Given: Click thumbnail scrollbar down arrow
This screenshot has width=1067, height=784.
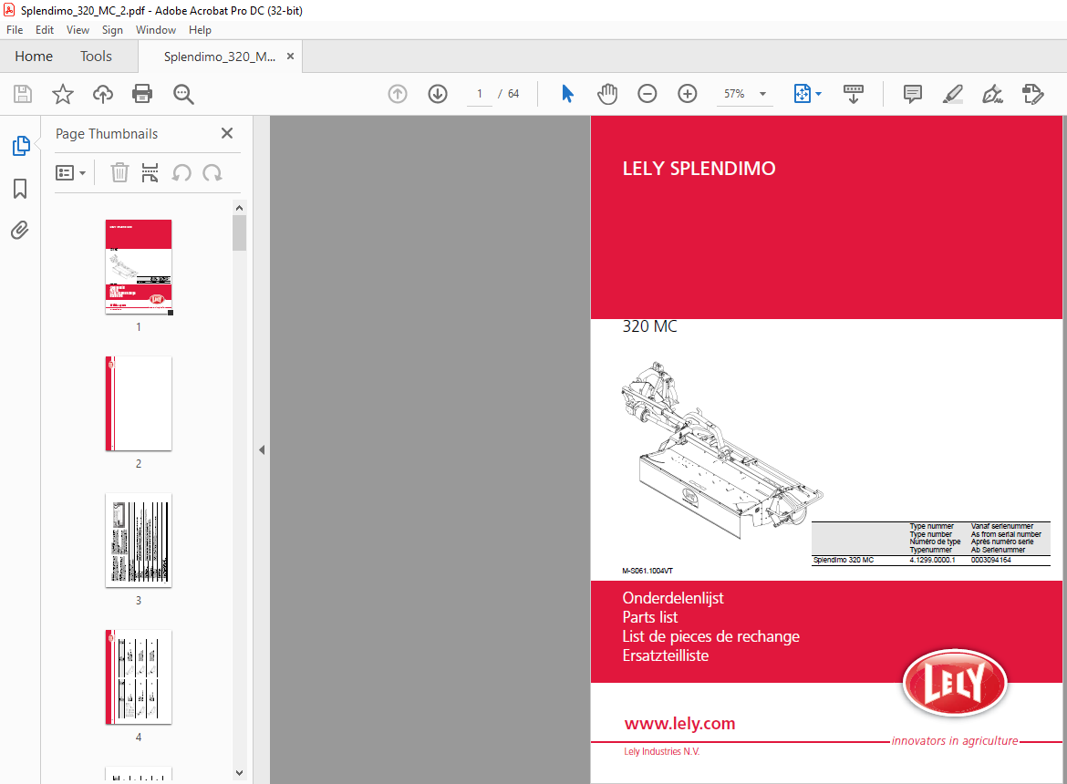Looking at the screenshot, I should coord(239,772).
